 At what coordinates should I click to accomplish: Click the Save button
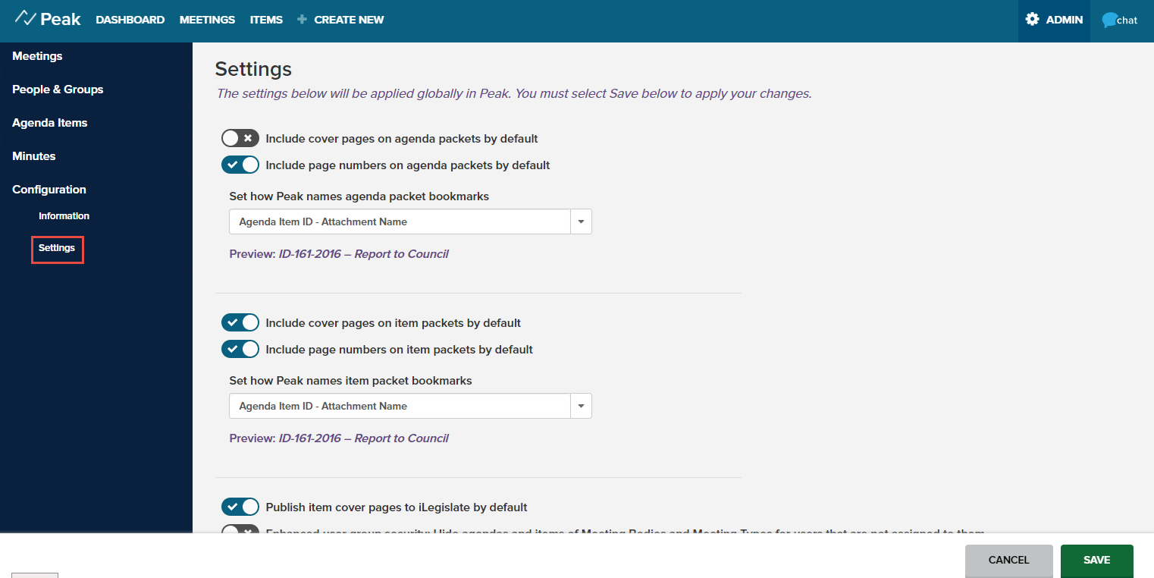pos(1097,561)
